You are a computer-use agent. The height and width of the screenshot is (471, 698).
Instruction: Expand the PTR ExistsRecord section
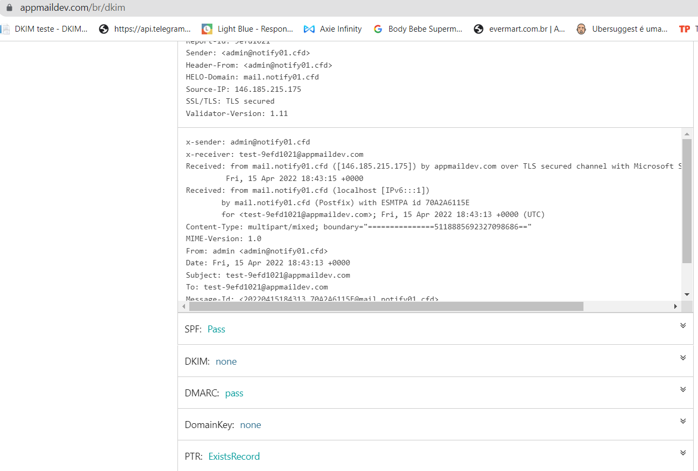[x=683, y=453]
